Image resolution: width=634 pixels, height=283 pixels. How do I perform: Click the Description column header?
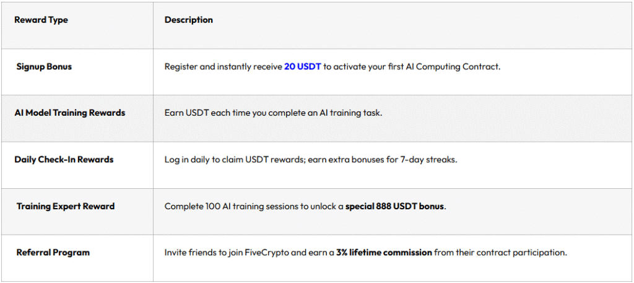[188, 20]
